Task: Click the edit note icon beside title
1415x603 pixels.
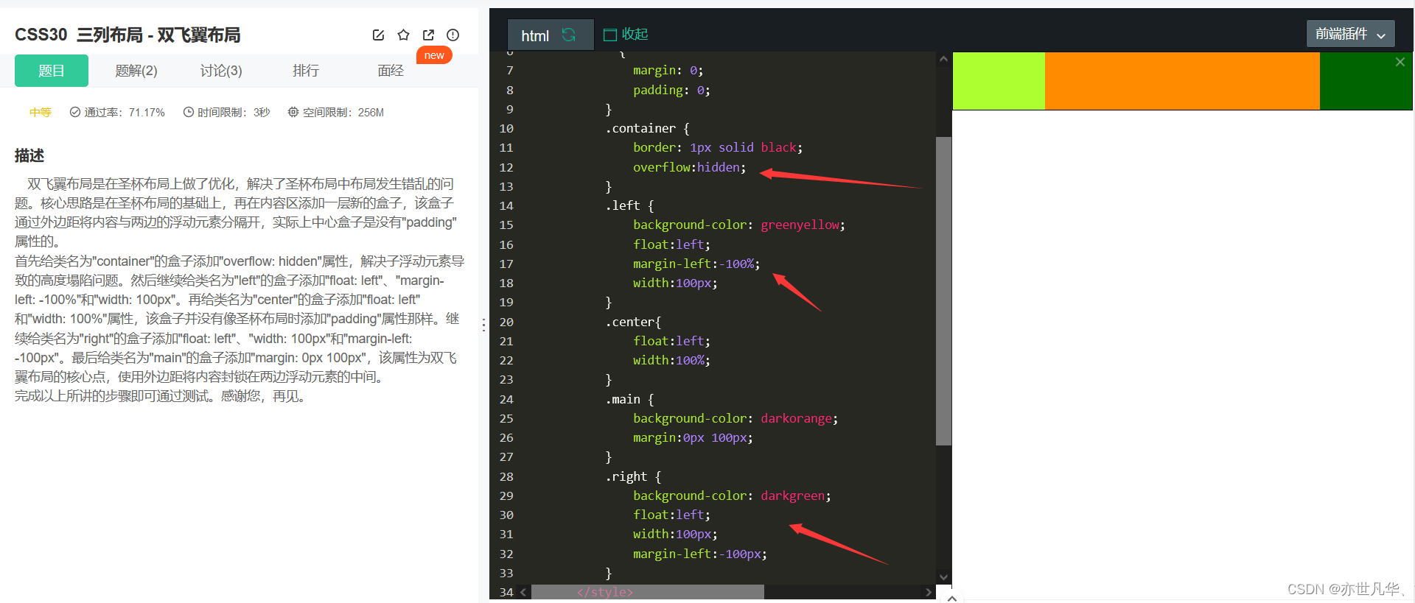Action: (378, 35)
